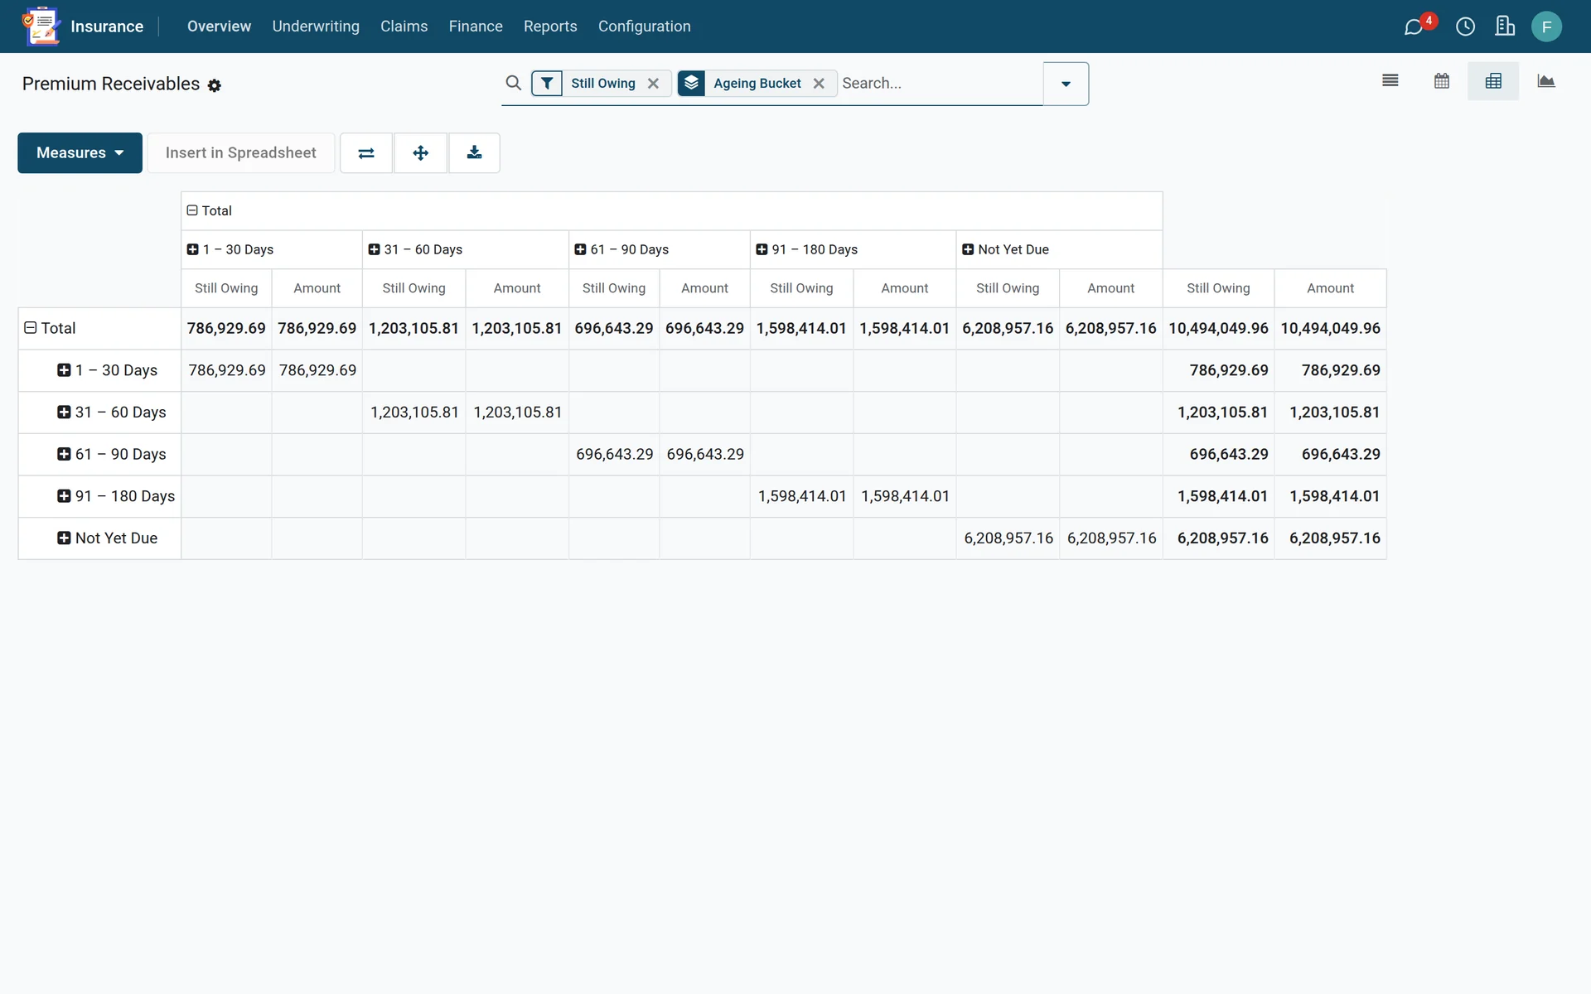Remove the Ageing Bucket grouping

click(819, 84)
